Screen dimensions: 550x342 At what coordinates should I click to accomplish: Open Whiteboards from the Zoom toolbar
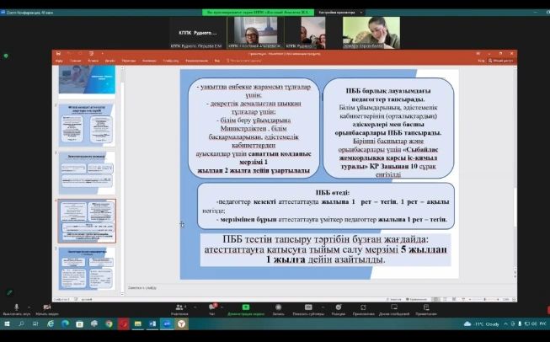coord(395,308)
